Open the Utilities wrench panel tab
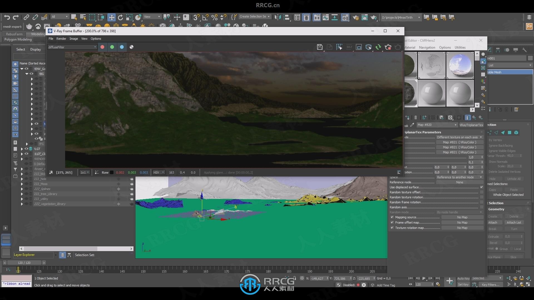 pos(525,50)
